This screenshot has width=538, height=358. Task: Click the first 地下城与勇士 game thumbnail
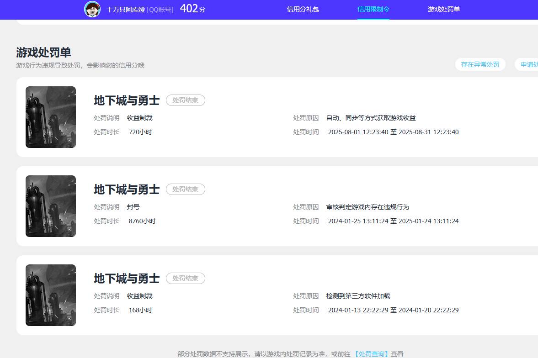point(50,117)
